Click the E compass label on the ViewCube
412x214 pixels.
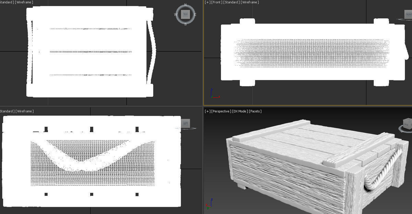click(195, 14)
